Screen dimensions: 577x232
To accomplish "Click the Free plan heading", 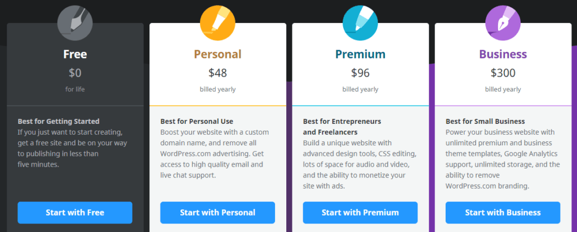I will (x=75, y=55).
